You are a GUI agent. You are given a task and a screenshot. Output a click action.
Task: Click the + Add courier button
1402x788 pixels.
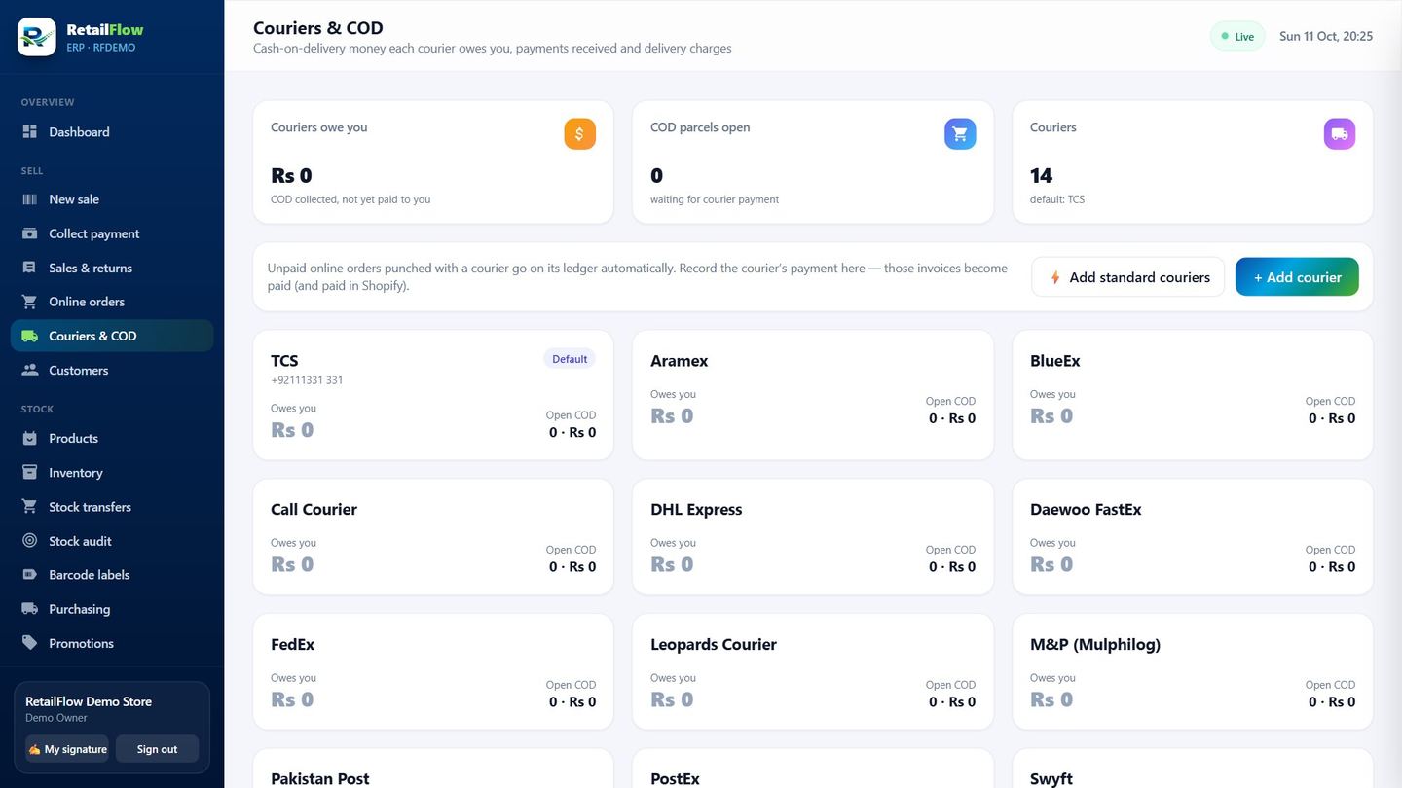pyautogui.click(x=1297, y=277)
